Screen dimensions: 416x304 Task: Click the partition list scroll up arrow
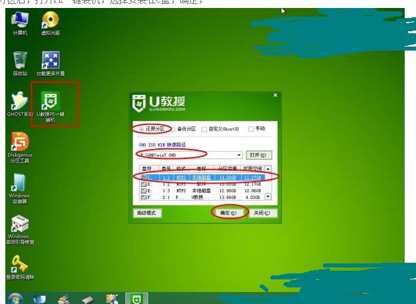(268, 169)
